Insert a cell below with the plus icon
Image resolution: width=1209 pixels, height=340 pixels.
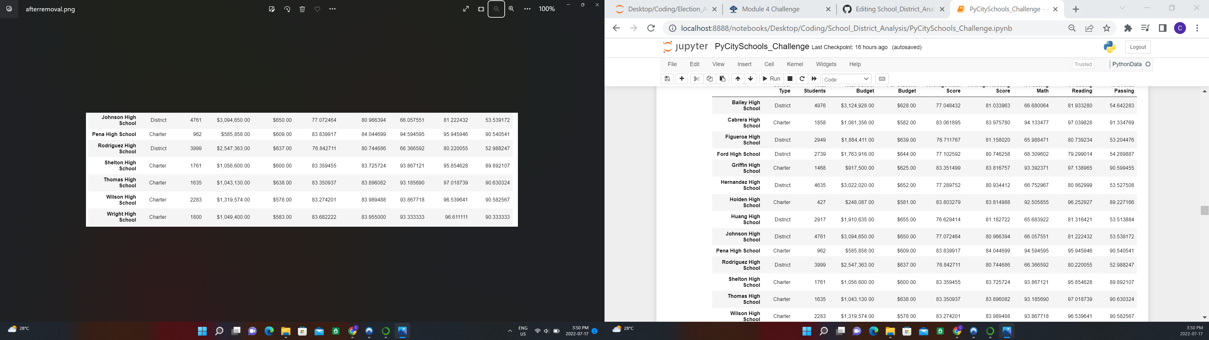coord(682,79)
